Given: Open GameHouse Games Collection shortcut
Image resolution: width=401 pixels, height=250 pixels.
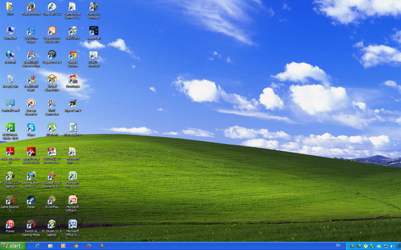Looking at the screenshot, I should 72,11.
